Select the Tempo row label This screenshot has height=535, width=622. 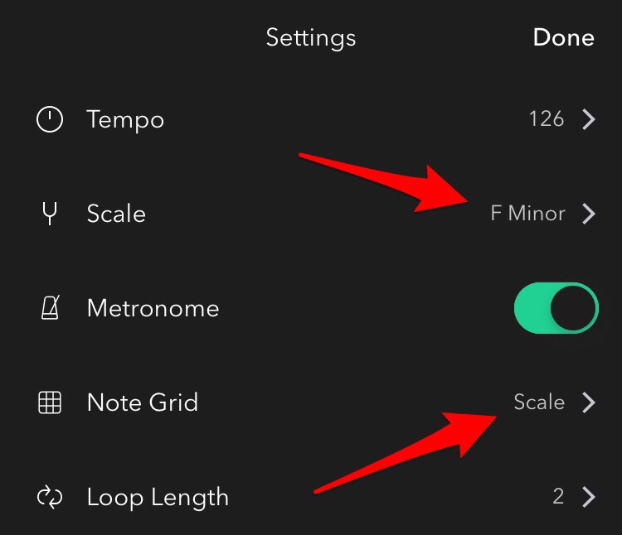pos(125,120)
